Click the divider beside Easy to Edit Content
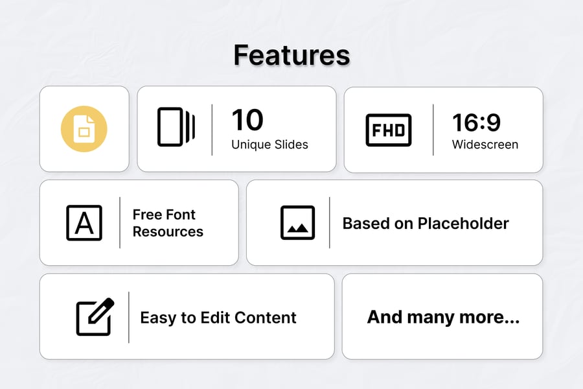This screenshot has height=389, width=583. click(x=128, y=317)
